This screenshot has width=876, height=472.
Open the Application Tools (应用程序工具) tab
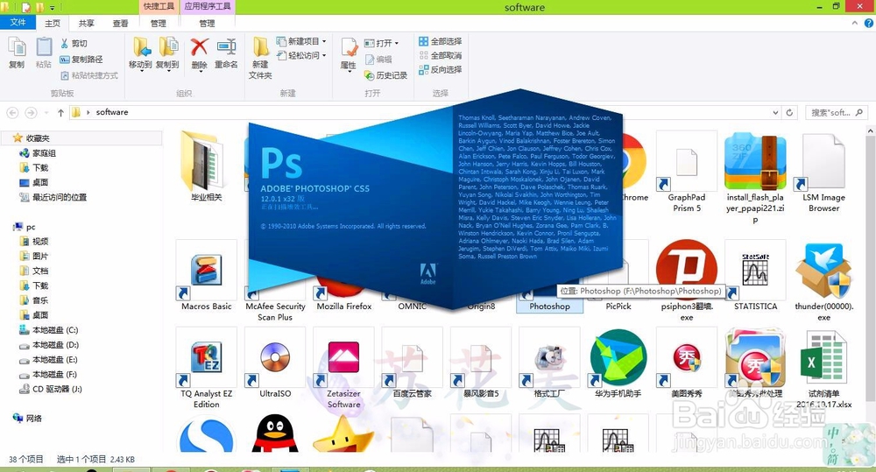(208, 6)
